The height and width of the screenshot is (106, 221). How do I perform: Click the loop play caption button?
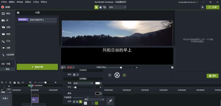click(117, 75)
